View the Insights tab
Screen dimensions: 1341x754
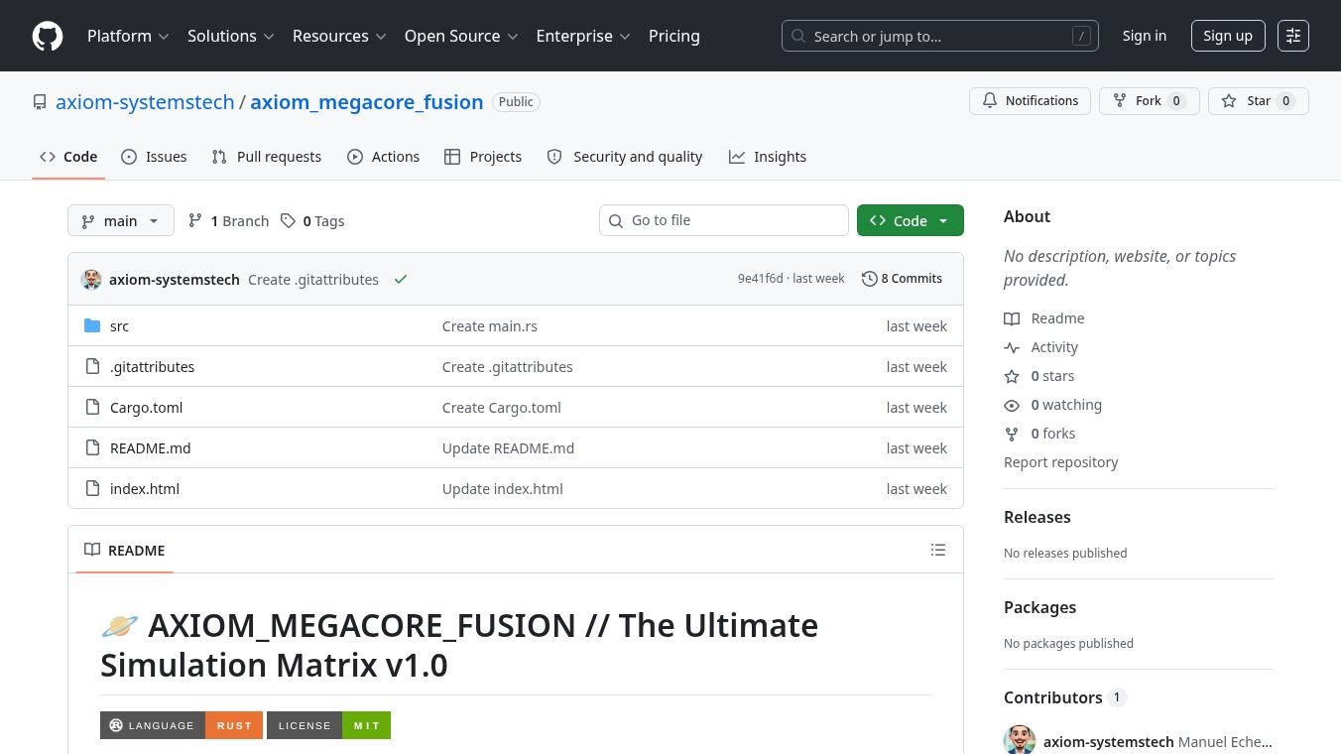pos(768,157)
